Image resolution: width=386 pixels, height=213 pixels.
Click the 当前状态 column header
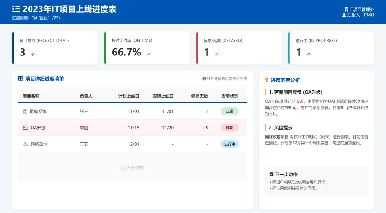pyautogui.click(x=230, y=96)
